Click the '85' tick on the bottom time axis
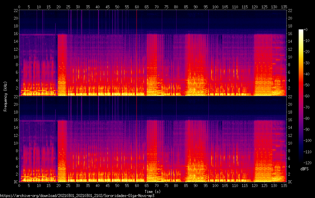Image resolution: width=315 pixels, height=198 pixels. click(186, 185)
